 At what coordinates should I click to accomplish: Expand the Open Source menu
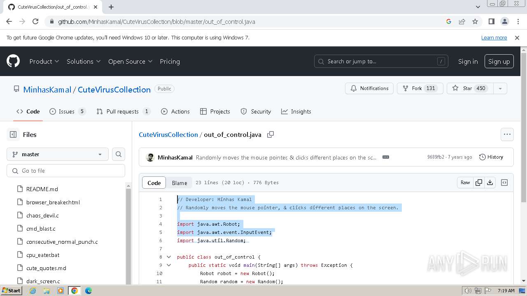tap(130, 61)
